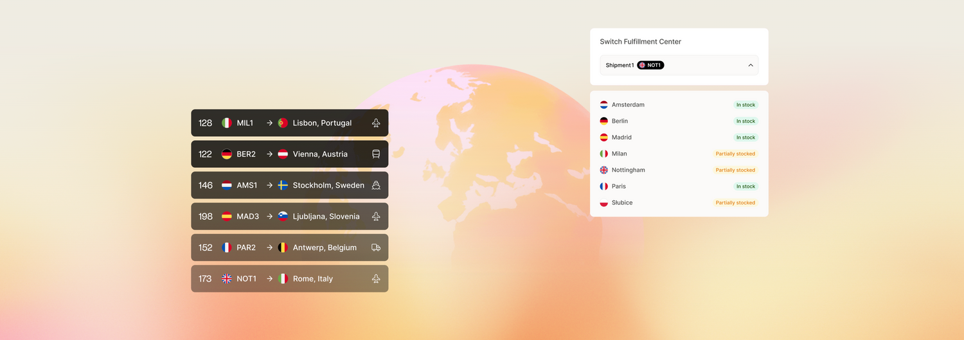Pick Nottingham from the dropdown options
Image resolution: width=964 pixels, height=340 pixels.
click(x=628, y=170)
